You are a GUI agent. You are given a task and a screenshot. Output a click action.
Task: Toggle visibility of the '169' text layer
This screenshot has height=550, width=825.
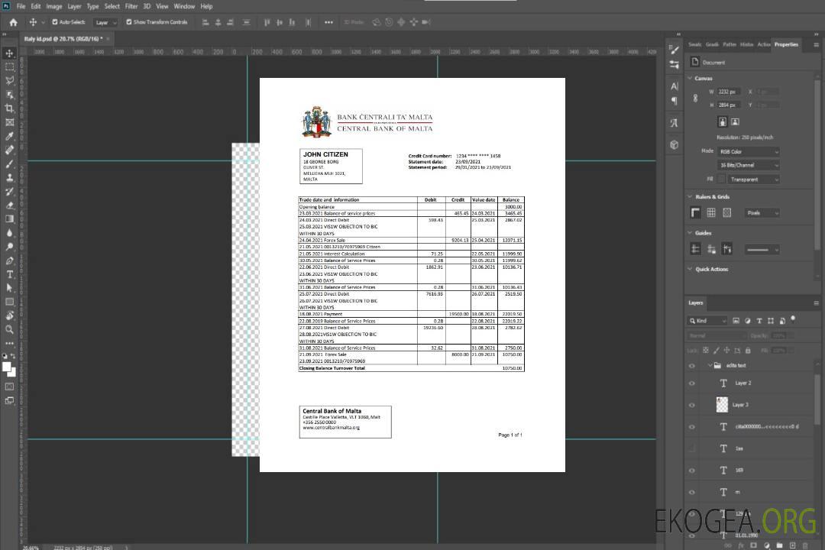(692, 471)
